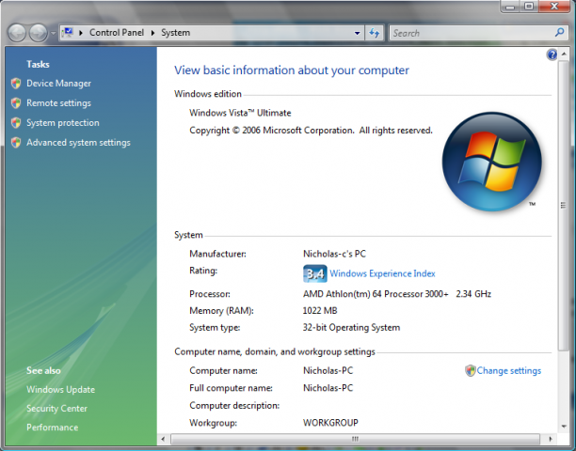Click the processor value AMD Athlon 64
Image resolution: width=576 pixels, height=451 pixels.
397,294
